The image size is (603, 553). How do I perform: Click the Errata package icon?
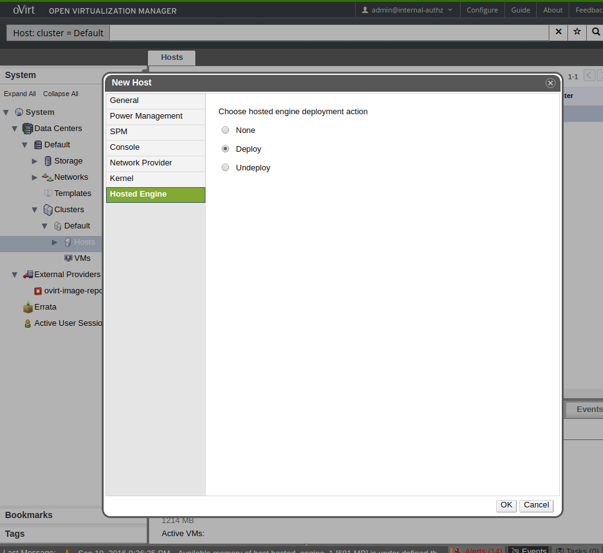click(x=28, y=307)
